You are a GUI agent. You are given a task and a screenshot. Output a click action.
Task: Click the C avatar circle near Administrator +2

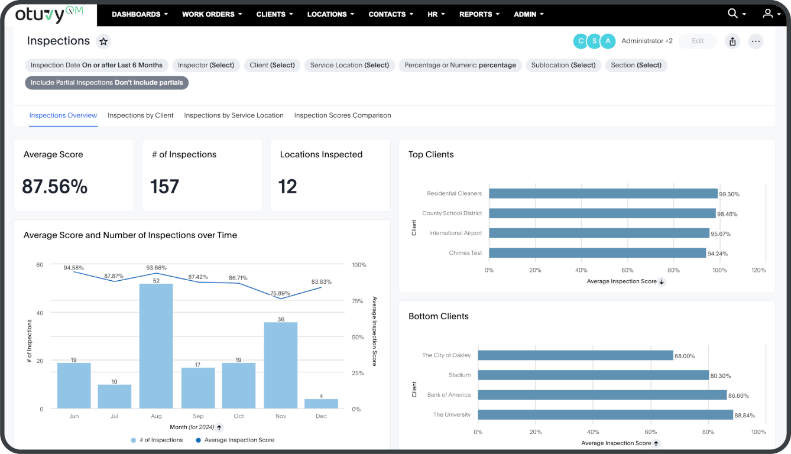coord(581,41)
